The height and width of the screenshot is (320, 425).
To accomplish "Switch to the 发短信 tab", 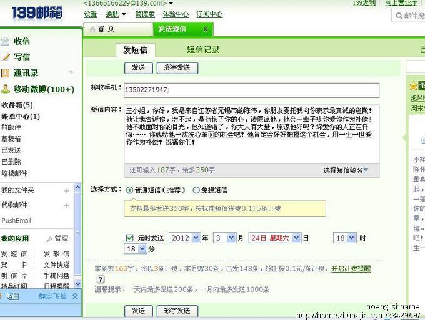I will pyautogui.click(x=135, y=50).
